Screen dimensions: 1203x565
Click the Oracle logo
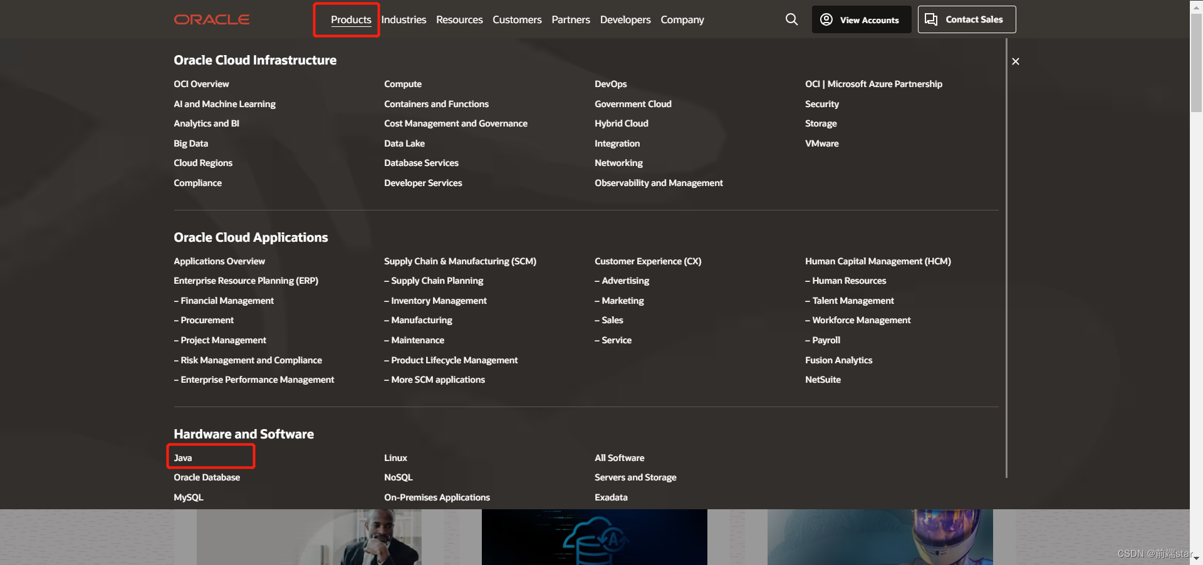click(212, 19)
